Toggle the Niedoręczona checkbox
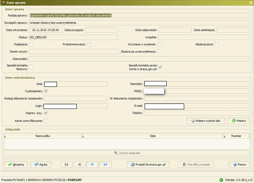The image size is (254, 183). pos(217,44)
